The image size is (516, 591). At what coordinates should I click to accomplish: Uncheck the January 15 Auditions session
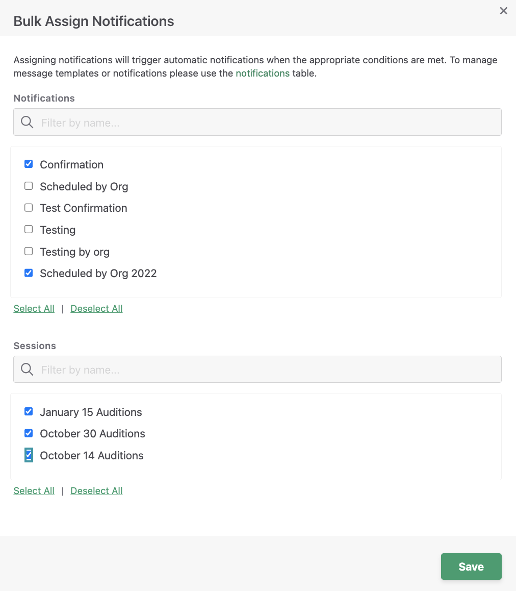pyautogui.click(x=29, y=411)
